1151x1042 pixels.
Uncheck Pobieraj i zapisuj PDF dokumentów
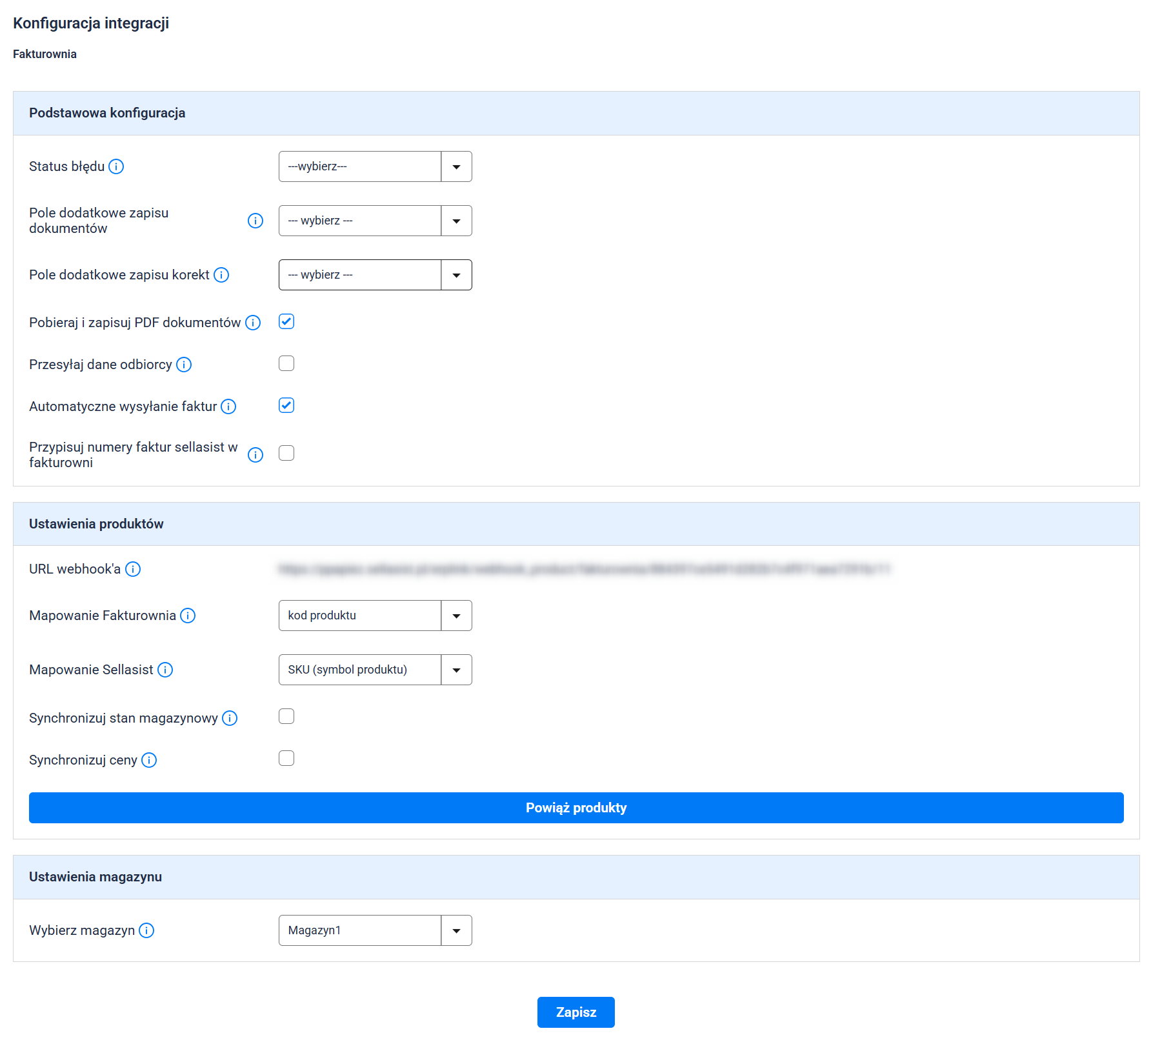coord(286,321)
